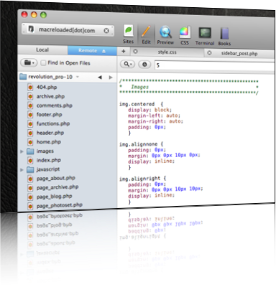This screenshot has height=287, width=276.
Task: Select file comments.php
Action: click(54, 105)
